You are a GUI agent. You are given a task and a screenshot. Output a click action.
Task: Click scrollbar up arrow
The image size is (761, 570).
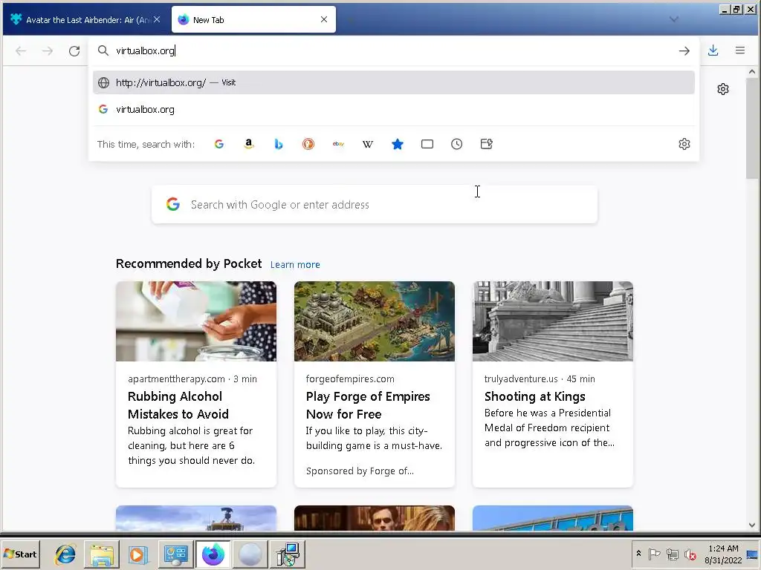[x=752, y=72]
